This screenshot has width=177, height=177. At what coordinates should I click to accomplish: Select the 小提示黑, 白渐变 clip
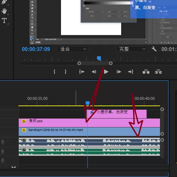click(x=117, y=114)
